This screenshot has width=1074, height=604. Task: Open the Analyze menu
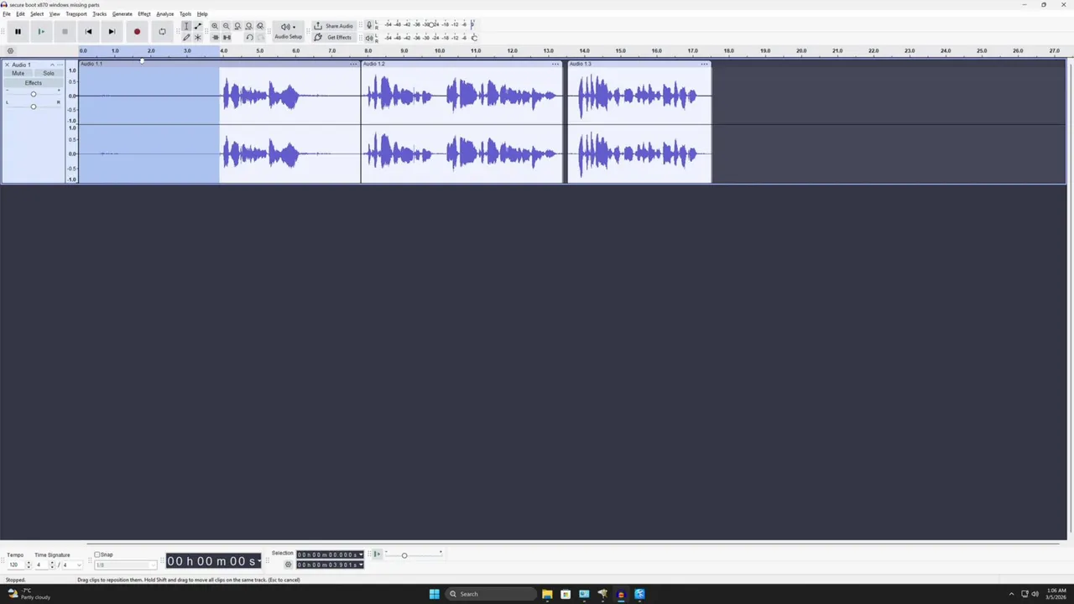[164, 14]
